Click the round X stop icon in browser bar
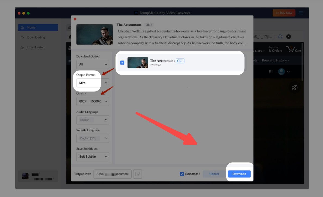323x197 pixels. (289, 37)
